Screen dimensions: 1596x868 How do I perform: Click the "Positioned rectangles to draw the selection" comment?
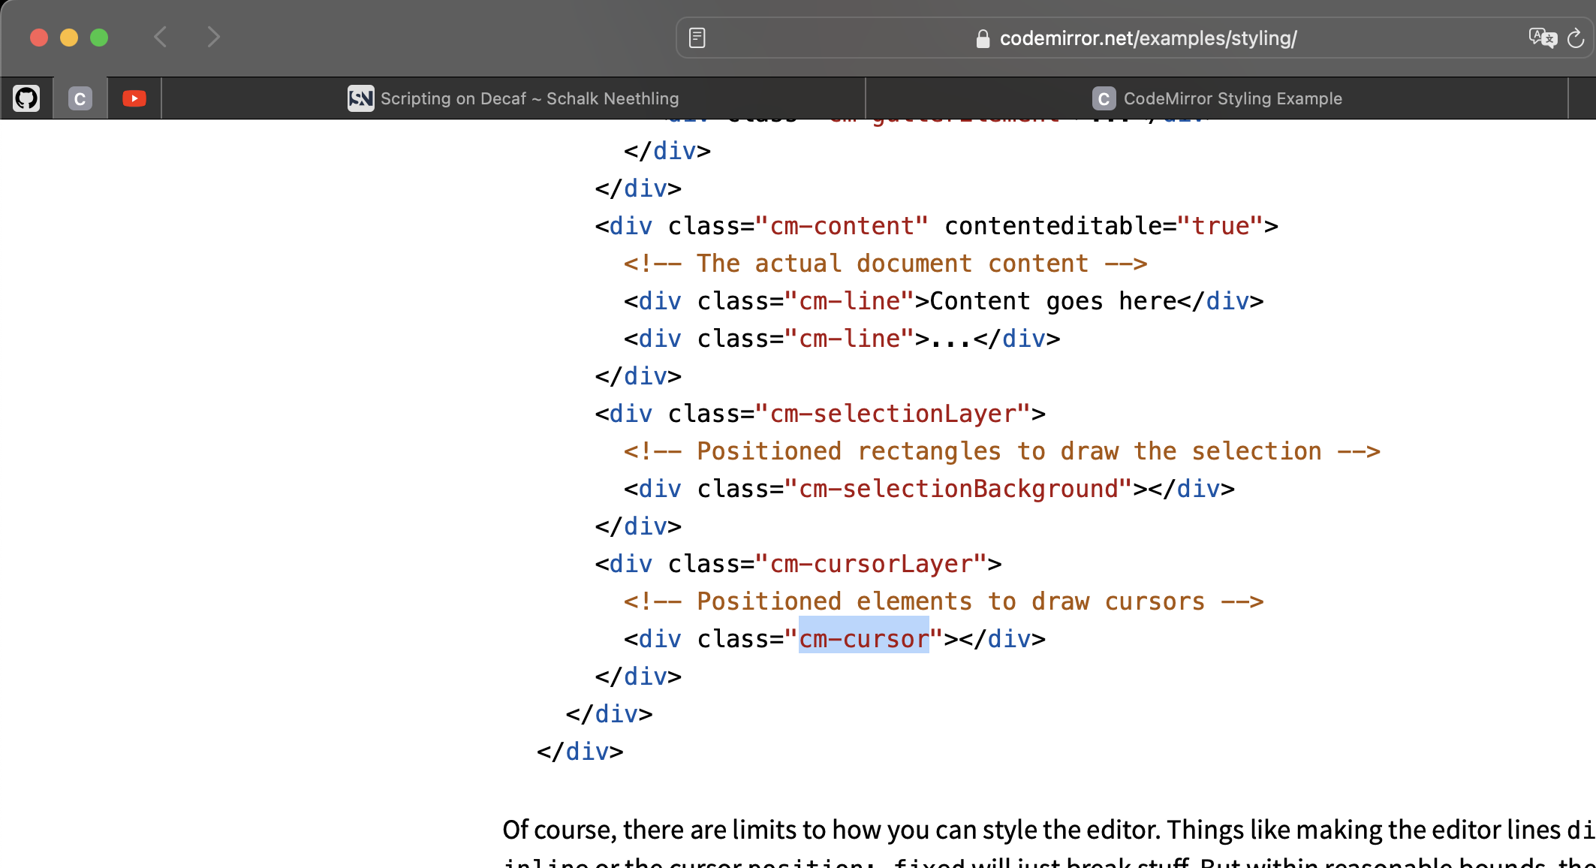pyautogui.click(x=1001, y=451)
